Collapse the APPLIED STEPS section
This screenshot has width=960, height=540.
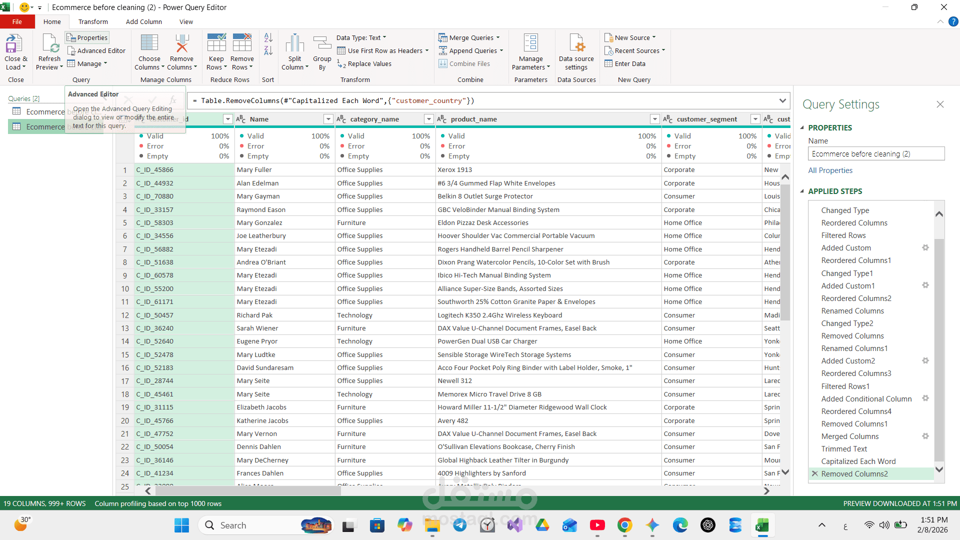802,191
